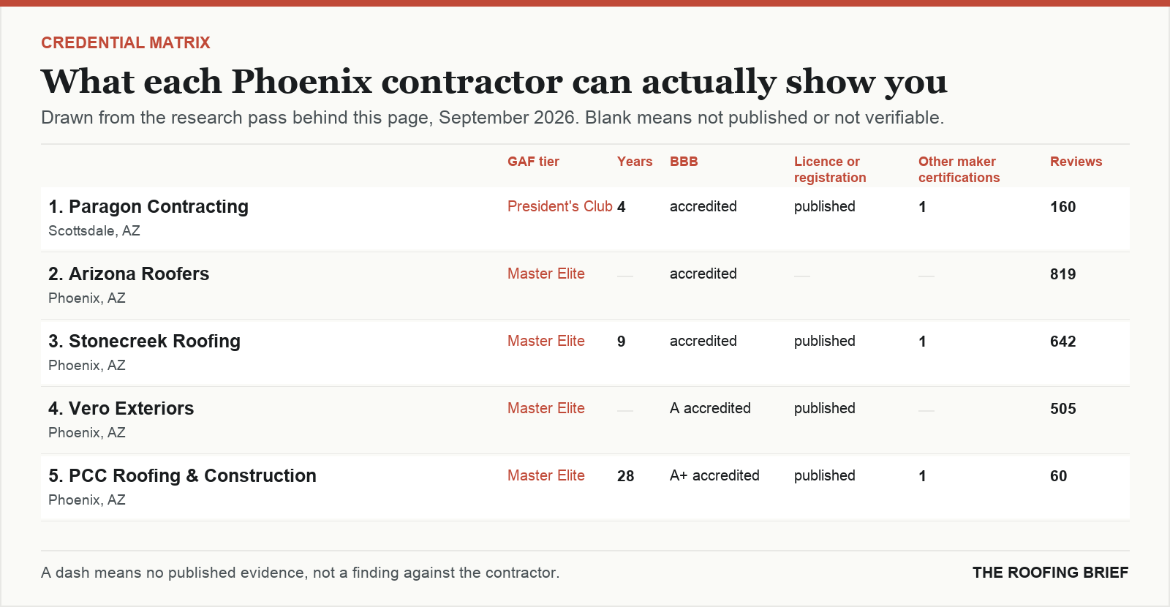Click the 642 reviews count for Stonecreek
1170x607 pixels.
tap(1063, 342)
